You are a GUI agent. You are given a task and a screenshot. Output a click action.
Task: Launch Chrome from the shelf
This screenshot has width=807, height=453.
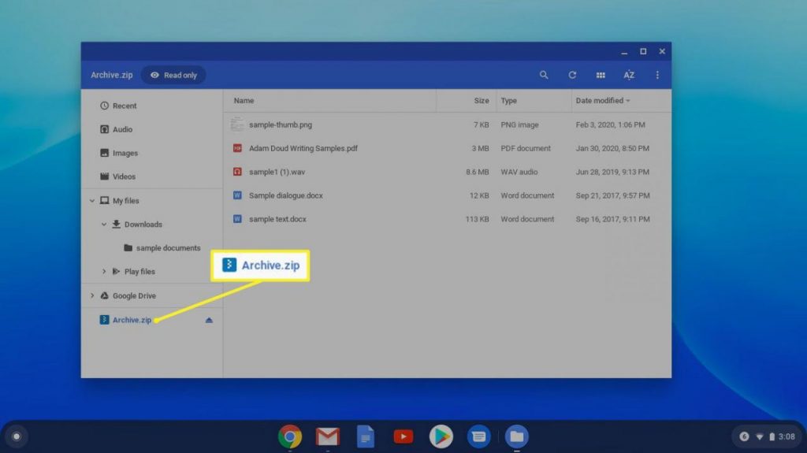point(290,436)
